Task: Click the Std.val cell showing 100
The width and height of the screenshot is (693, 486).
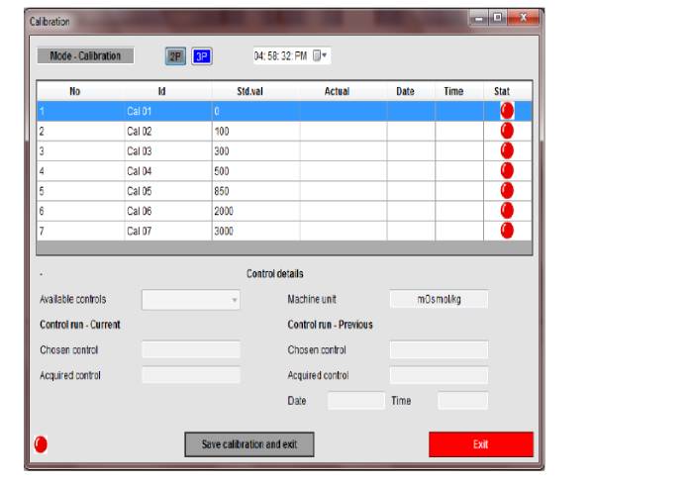Action: 255,131
